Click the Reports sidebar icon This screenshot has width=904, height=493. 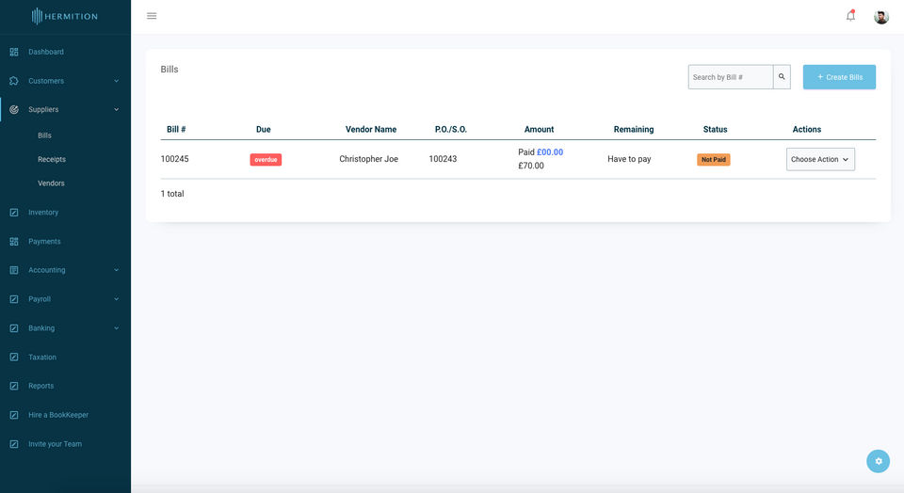tap(14, 386)
